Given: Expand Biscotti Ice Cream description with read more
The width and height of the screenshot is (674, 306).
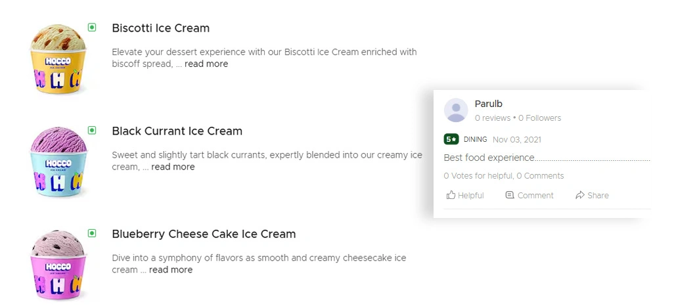Looking at the screenshot, I should pyautogui.click(x=206, y=64).
